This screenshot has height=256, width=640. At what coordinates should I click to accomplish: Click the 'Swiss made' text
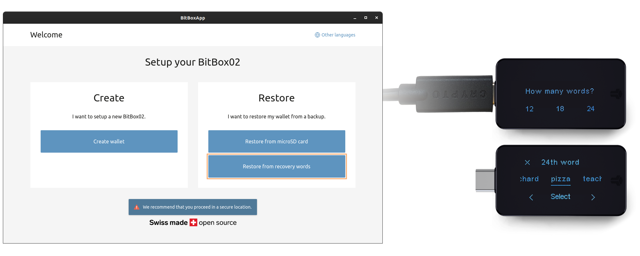[x=168, y=222]
